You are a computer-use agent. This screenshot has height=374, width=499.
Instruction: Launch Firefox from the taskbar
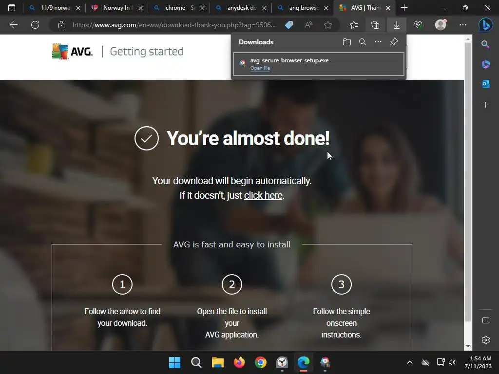239,362
